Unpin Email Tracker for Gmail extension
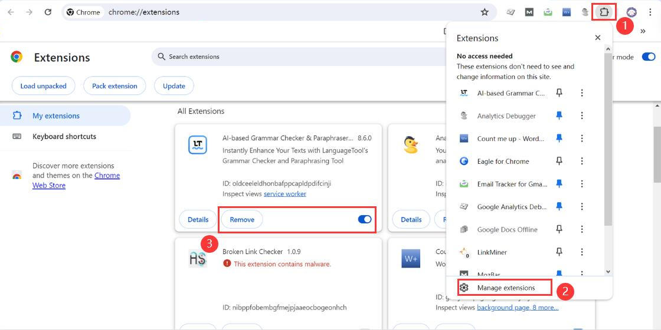 (559, 184)
